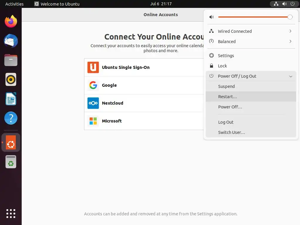
Task: Click the wired network icon in menu
Action: [x=212, y=31]
